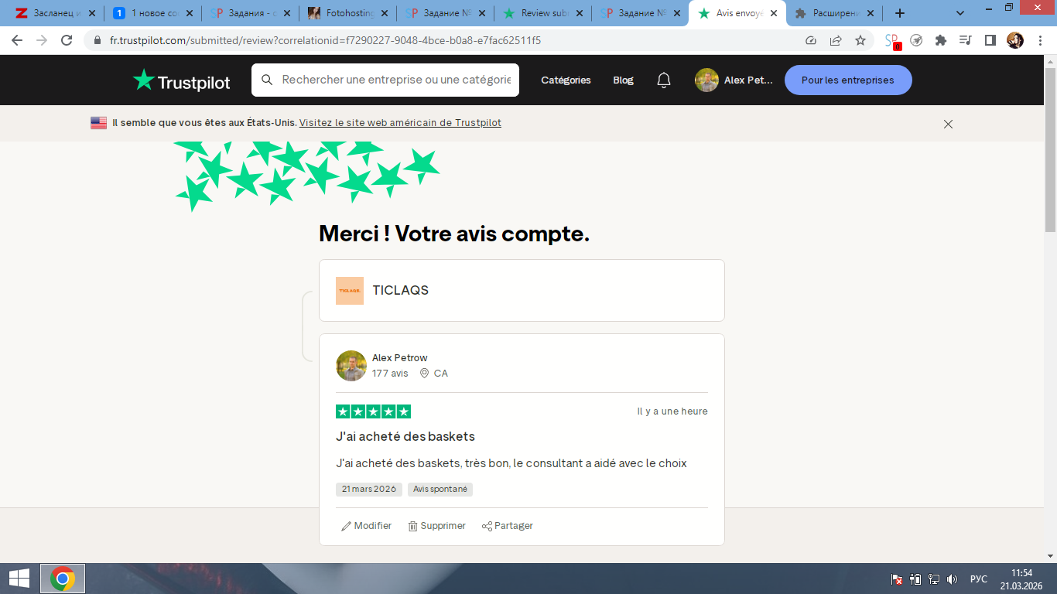Open the Chrome extensions puzzle icon
Viewport: 1057px width, 594px height.
pyautogui.click(x=941, y=40)
